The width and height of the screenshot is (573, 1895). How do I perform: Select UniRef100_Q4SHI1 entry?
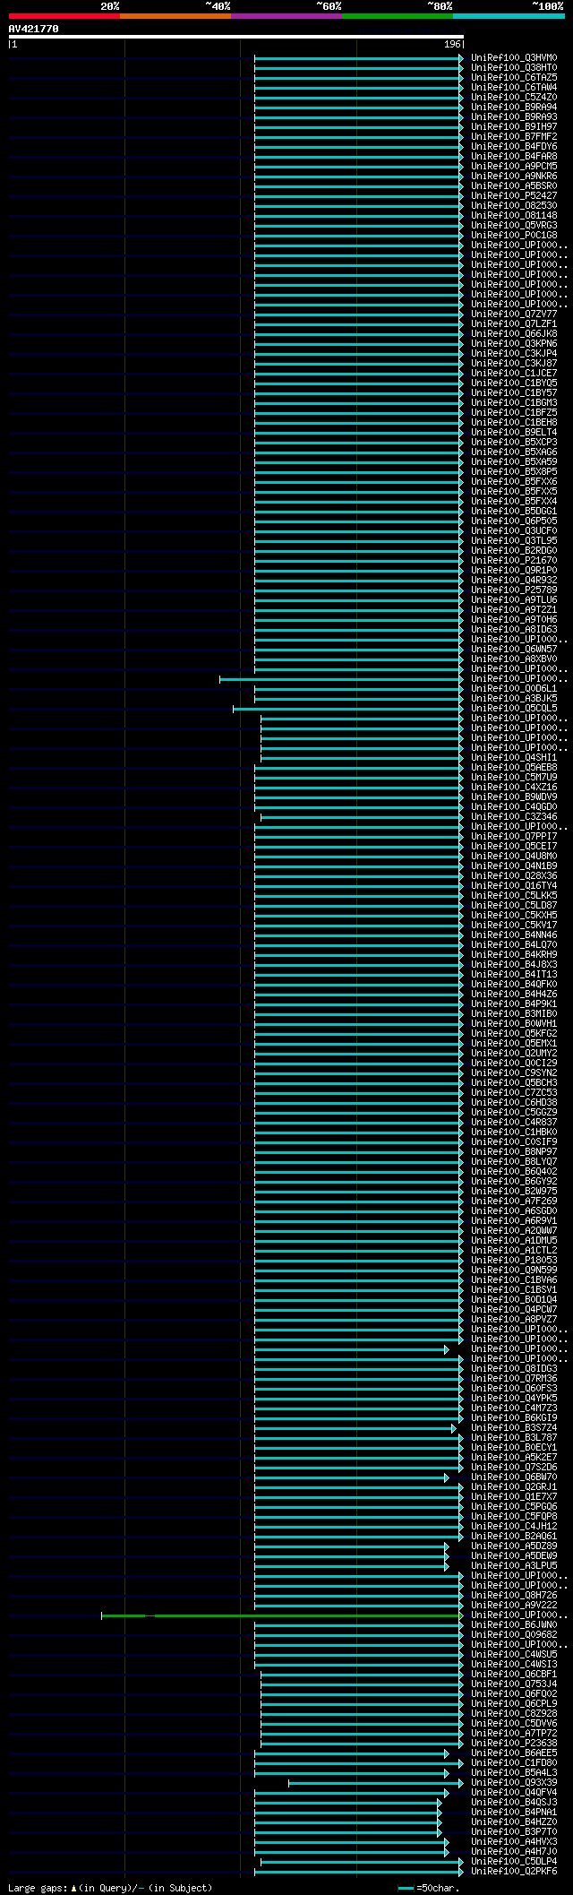pyautogui.click(x=514, y=758)
